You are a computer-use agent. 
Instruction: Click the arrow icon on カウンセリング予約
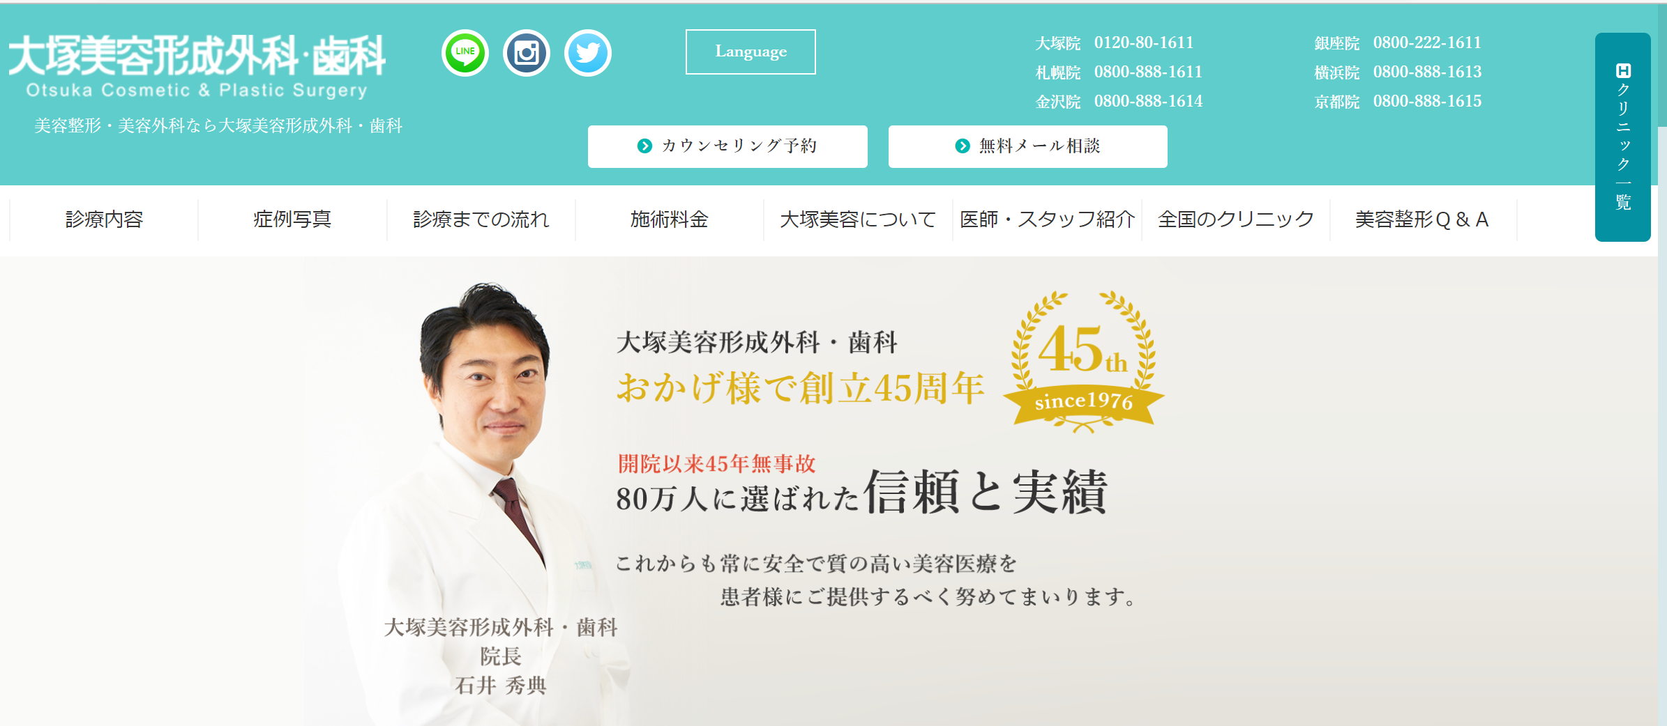pyautogui.click(x=644, y=146)
